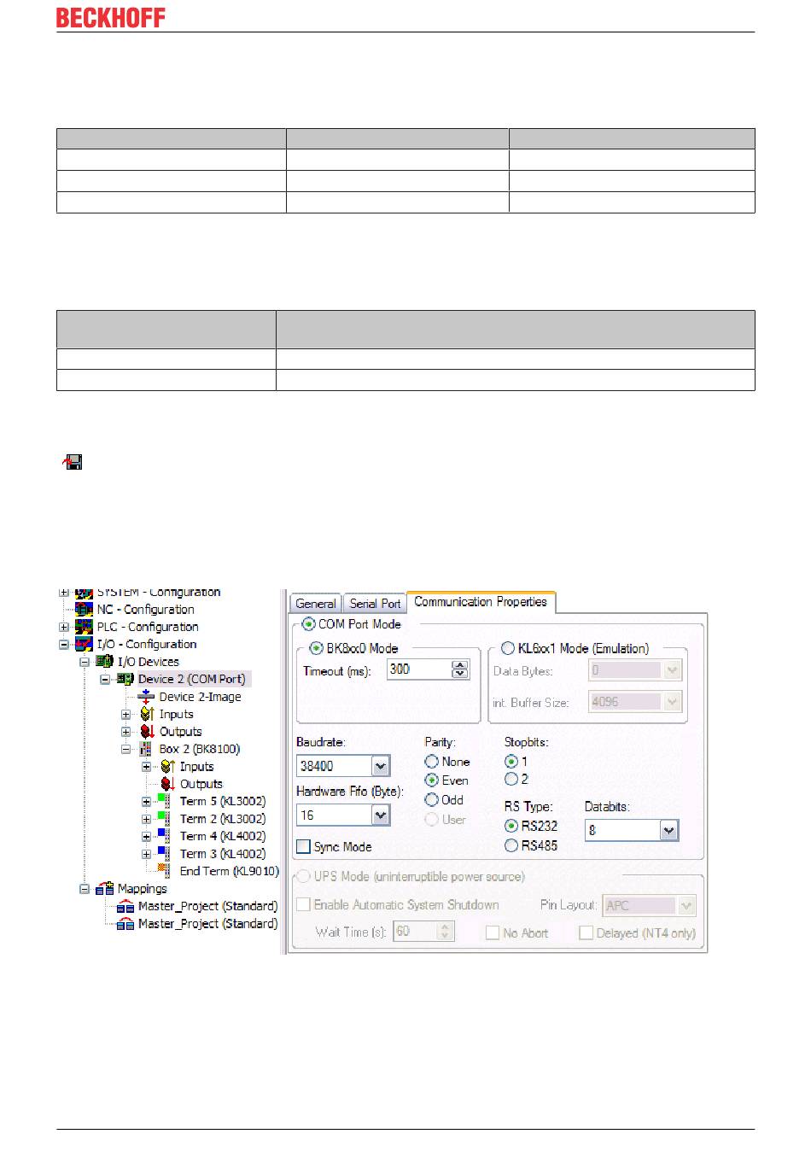Click the NC - Configuration icon
811x1169 pixels.
(84, 609)
